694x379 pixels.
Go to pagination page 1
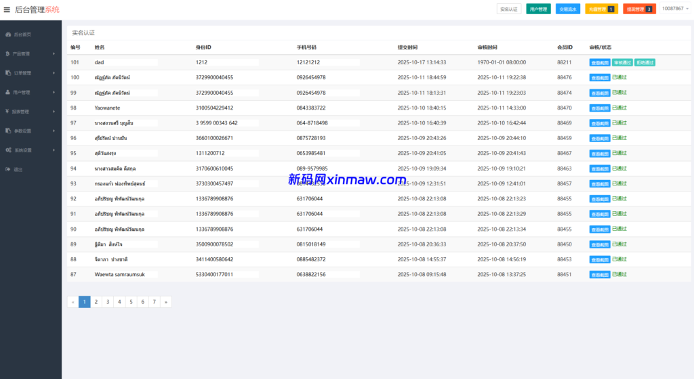(x=84, y=302)
